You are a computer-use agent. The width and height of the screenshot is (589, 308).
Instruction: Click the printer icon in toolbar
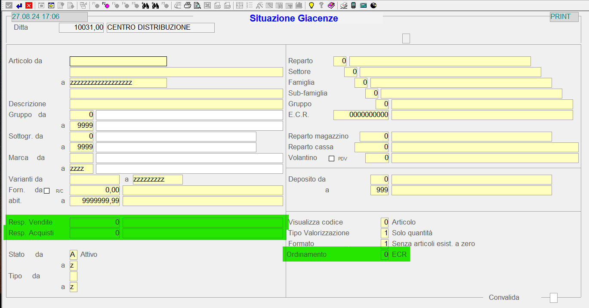188,6
